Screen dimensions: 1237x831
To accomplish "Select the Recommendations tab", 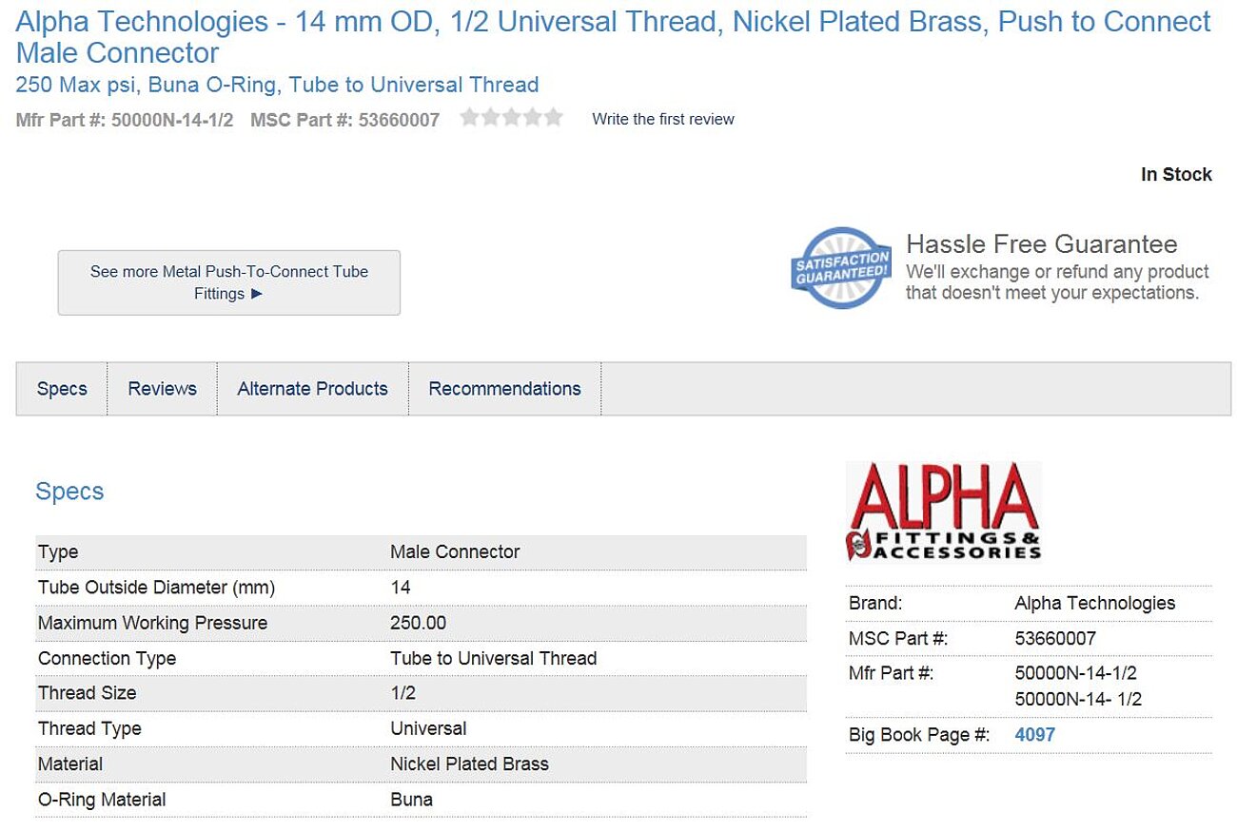I will click(504, 389).
